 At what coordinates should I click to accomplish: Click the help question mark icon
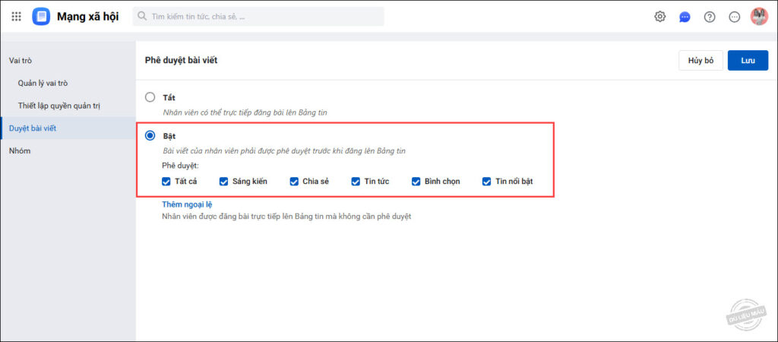tap(710, 17)
